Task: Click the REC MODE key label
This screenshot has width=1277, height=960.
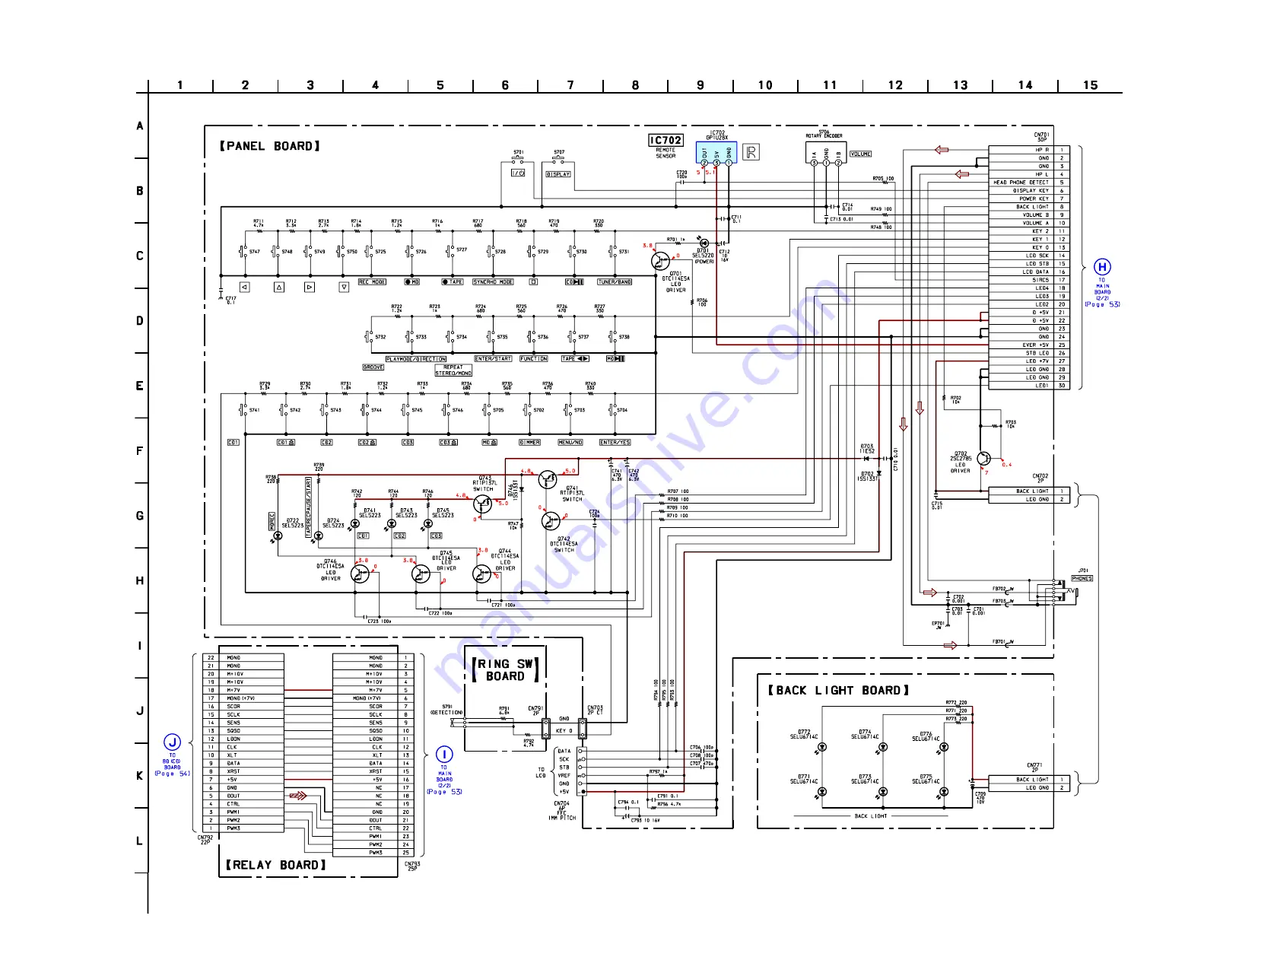Action: [372, 282]
